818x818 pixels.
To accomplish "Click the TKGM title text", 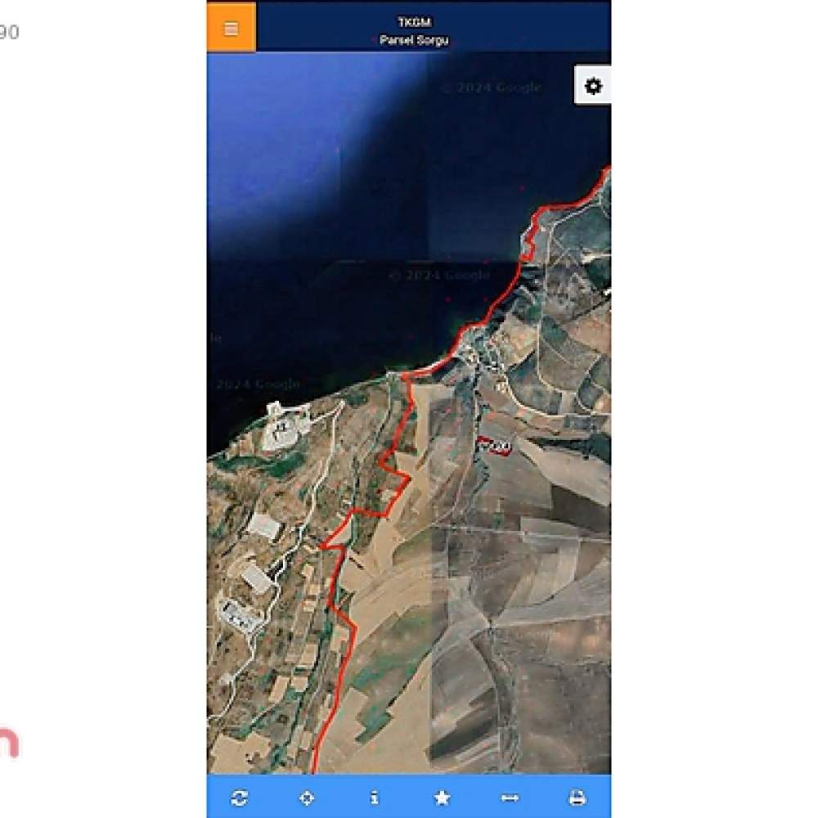I will [x=414, y=22].
